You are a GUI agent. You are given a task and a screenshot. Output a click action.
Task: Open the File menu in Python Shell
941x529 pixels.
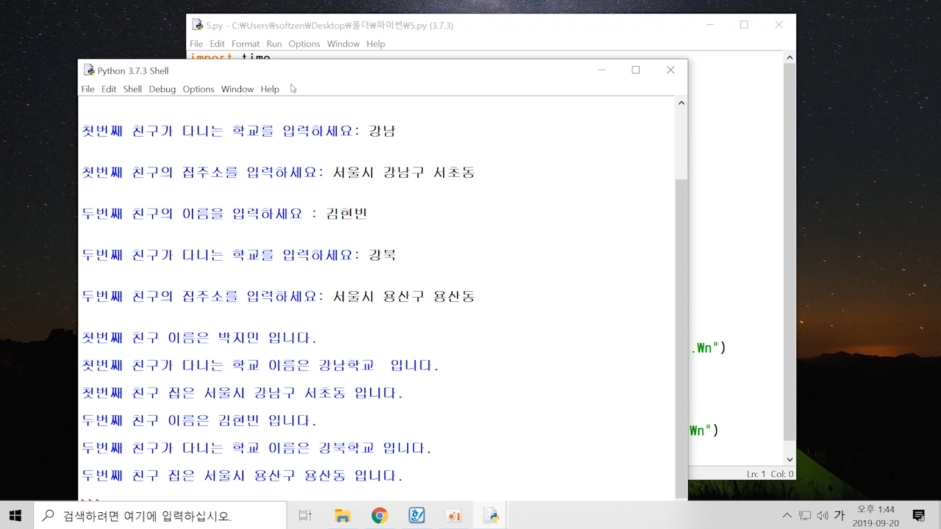pos(88,89)
